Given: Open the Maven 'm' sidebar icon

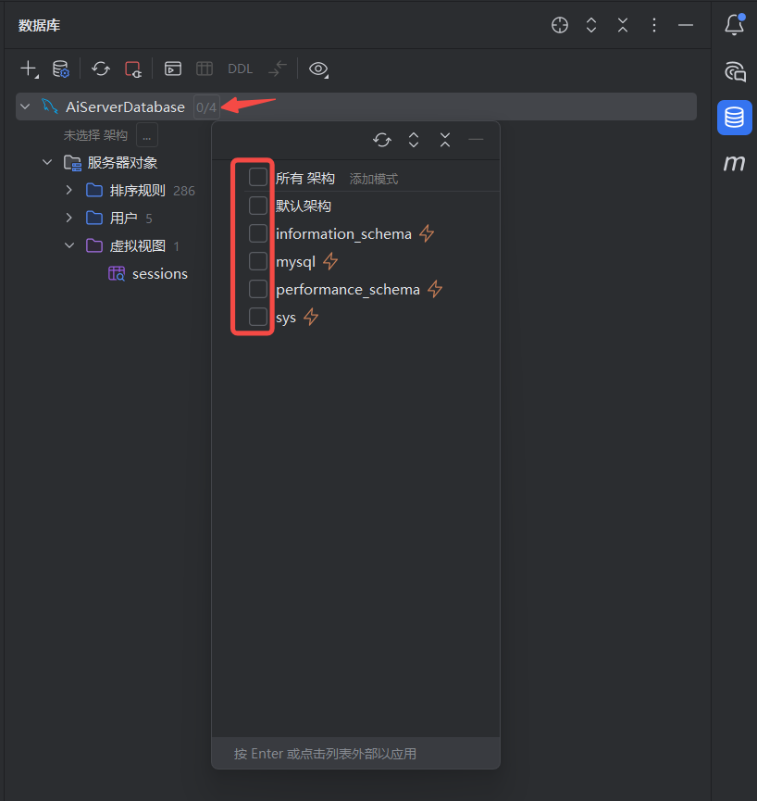Looking at the screenshot, I should pos(734,163).
